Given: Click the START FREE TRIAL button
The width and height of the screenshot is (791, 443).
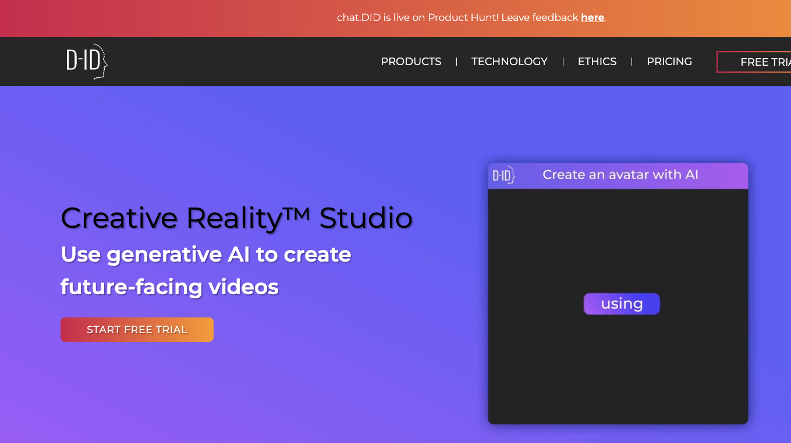Looking at the screenshot, I should (x=137, y=330).
